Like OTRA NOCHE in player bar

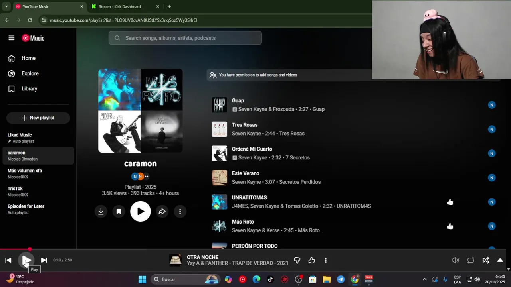point(311,260)
